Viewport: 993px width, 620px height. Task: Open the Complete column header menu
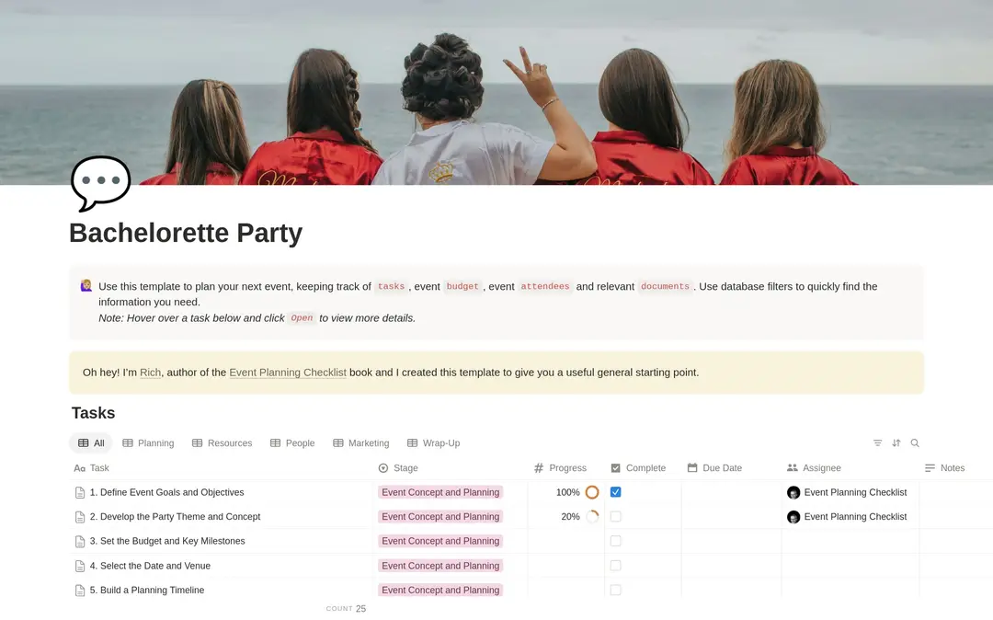(638, 468)
